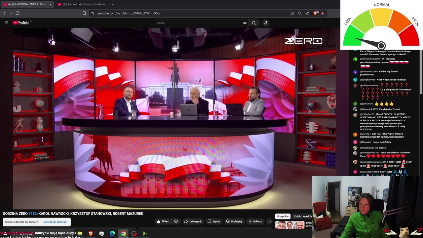Viewport: 423px width, 238px height.
Task: Select the GODZINA ZERO #180 browser tab
Action: [x=27, y=4]
